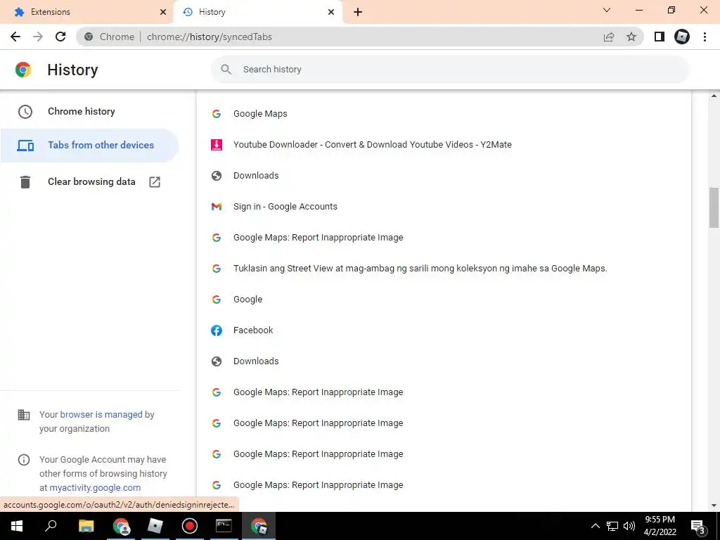Click the Google favicon beside Google Maps
The width and height of the screenshot is (720, 540).
pyautogui.click(x=217, y=114)
